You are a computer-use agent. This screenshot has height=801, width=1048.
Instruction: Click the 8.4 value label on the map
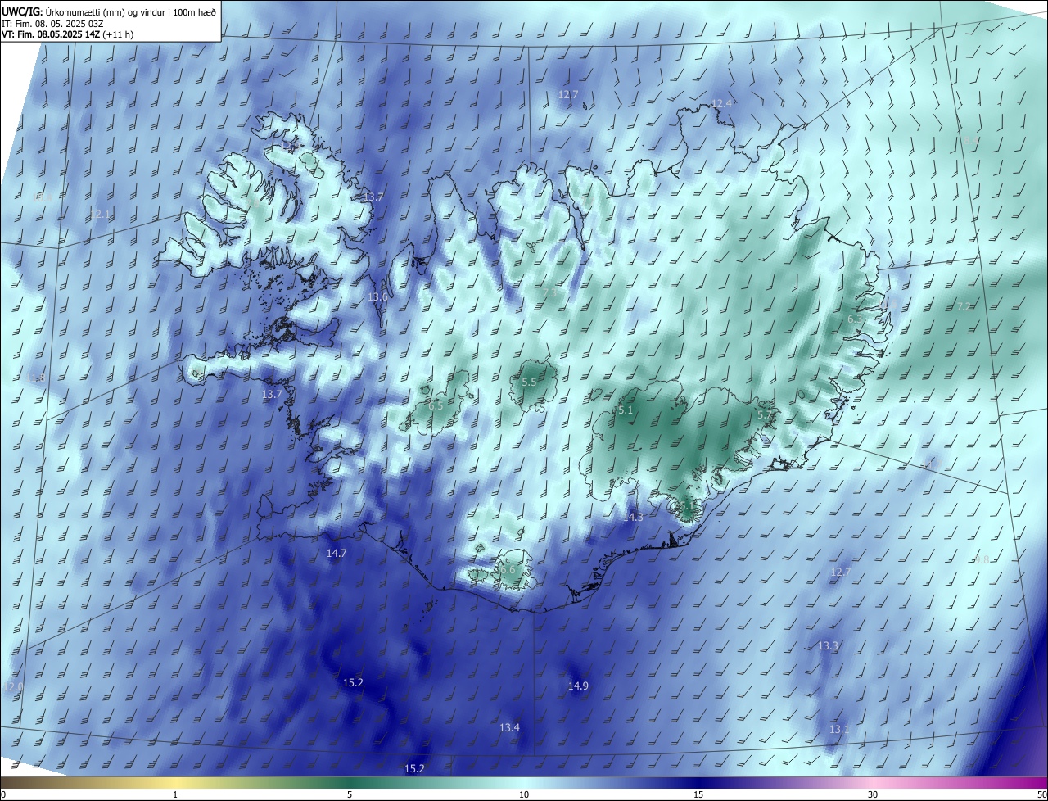[x=971, y=141]
